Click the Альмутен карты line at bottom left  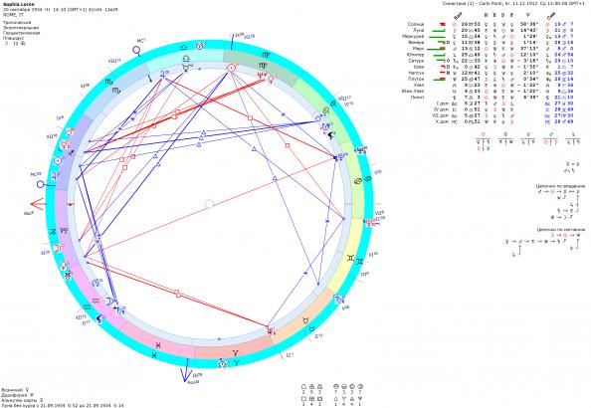[22, 400]
